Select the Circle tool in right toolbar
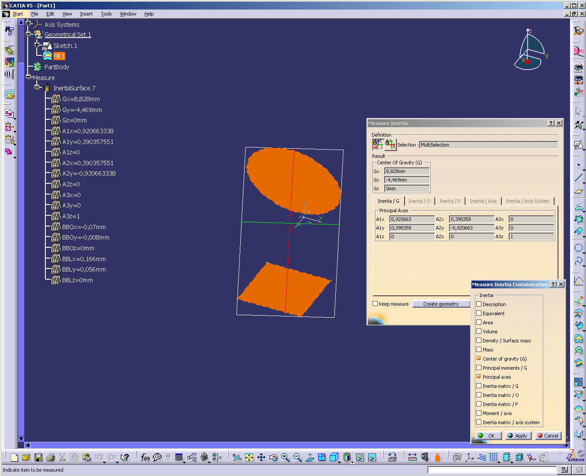This screenshot has width=586, height=476. (x=579, y=248)
